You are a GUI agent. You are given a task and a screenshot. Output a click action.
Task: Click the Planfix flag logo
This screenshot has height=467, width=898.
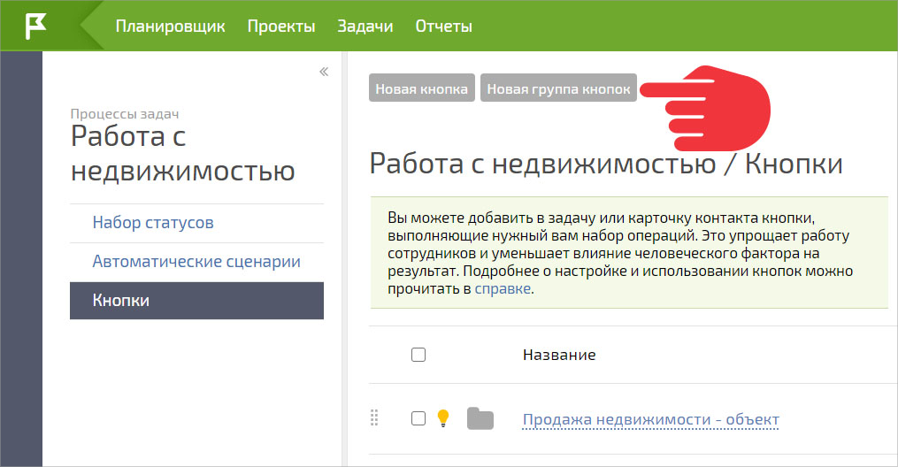tap(35, 26)
